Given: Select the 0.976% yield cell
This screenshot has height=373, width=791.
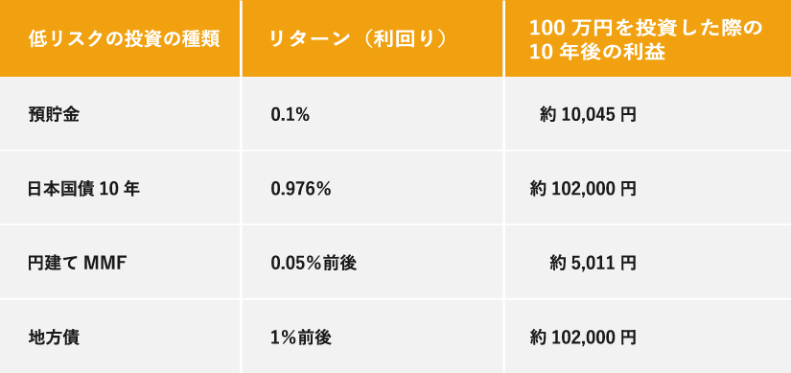Looking at the screenshot, I should 301,189.
